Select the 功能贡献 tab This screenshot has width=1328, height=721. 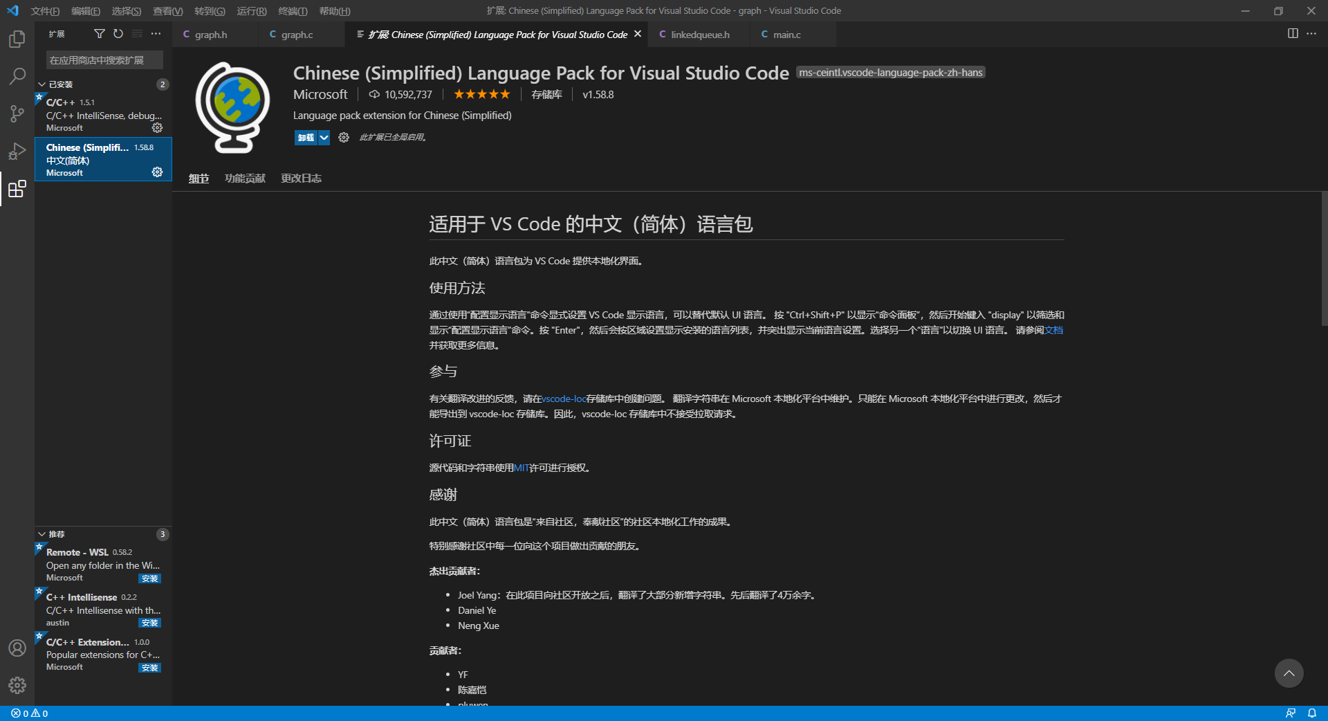click(245, 179)
